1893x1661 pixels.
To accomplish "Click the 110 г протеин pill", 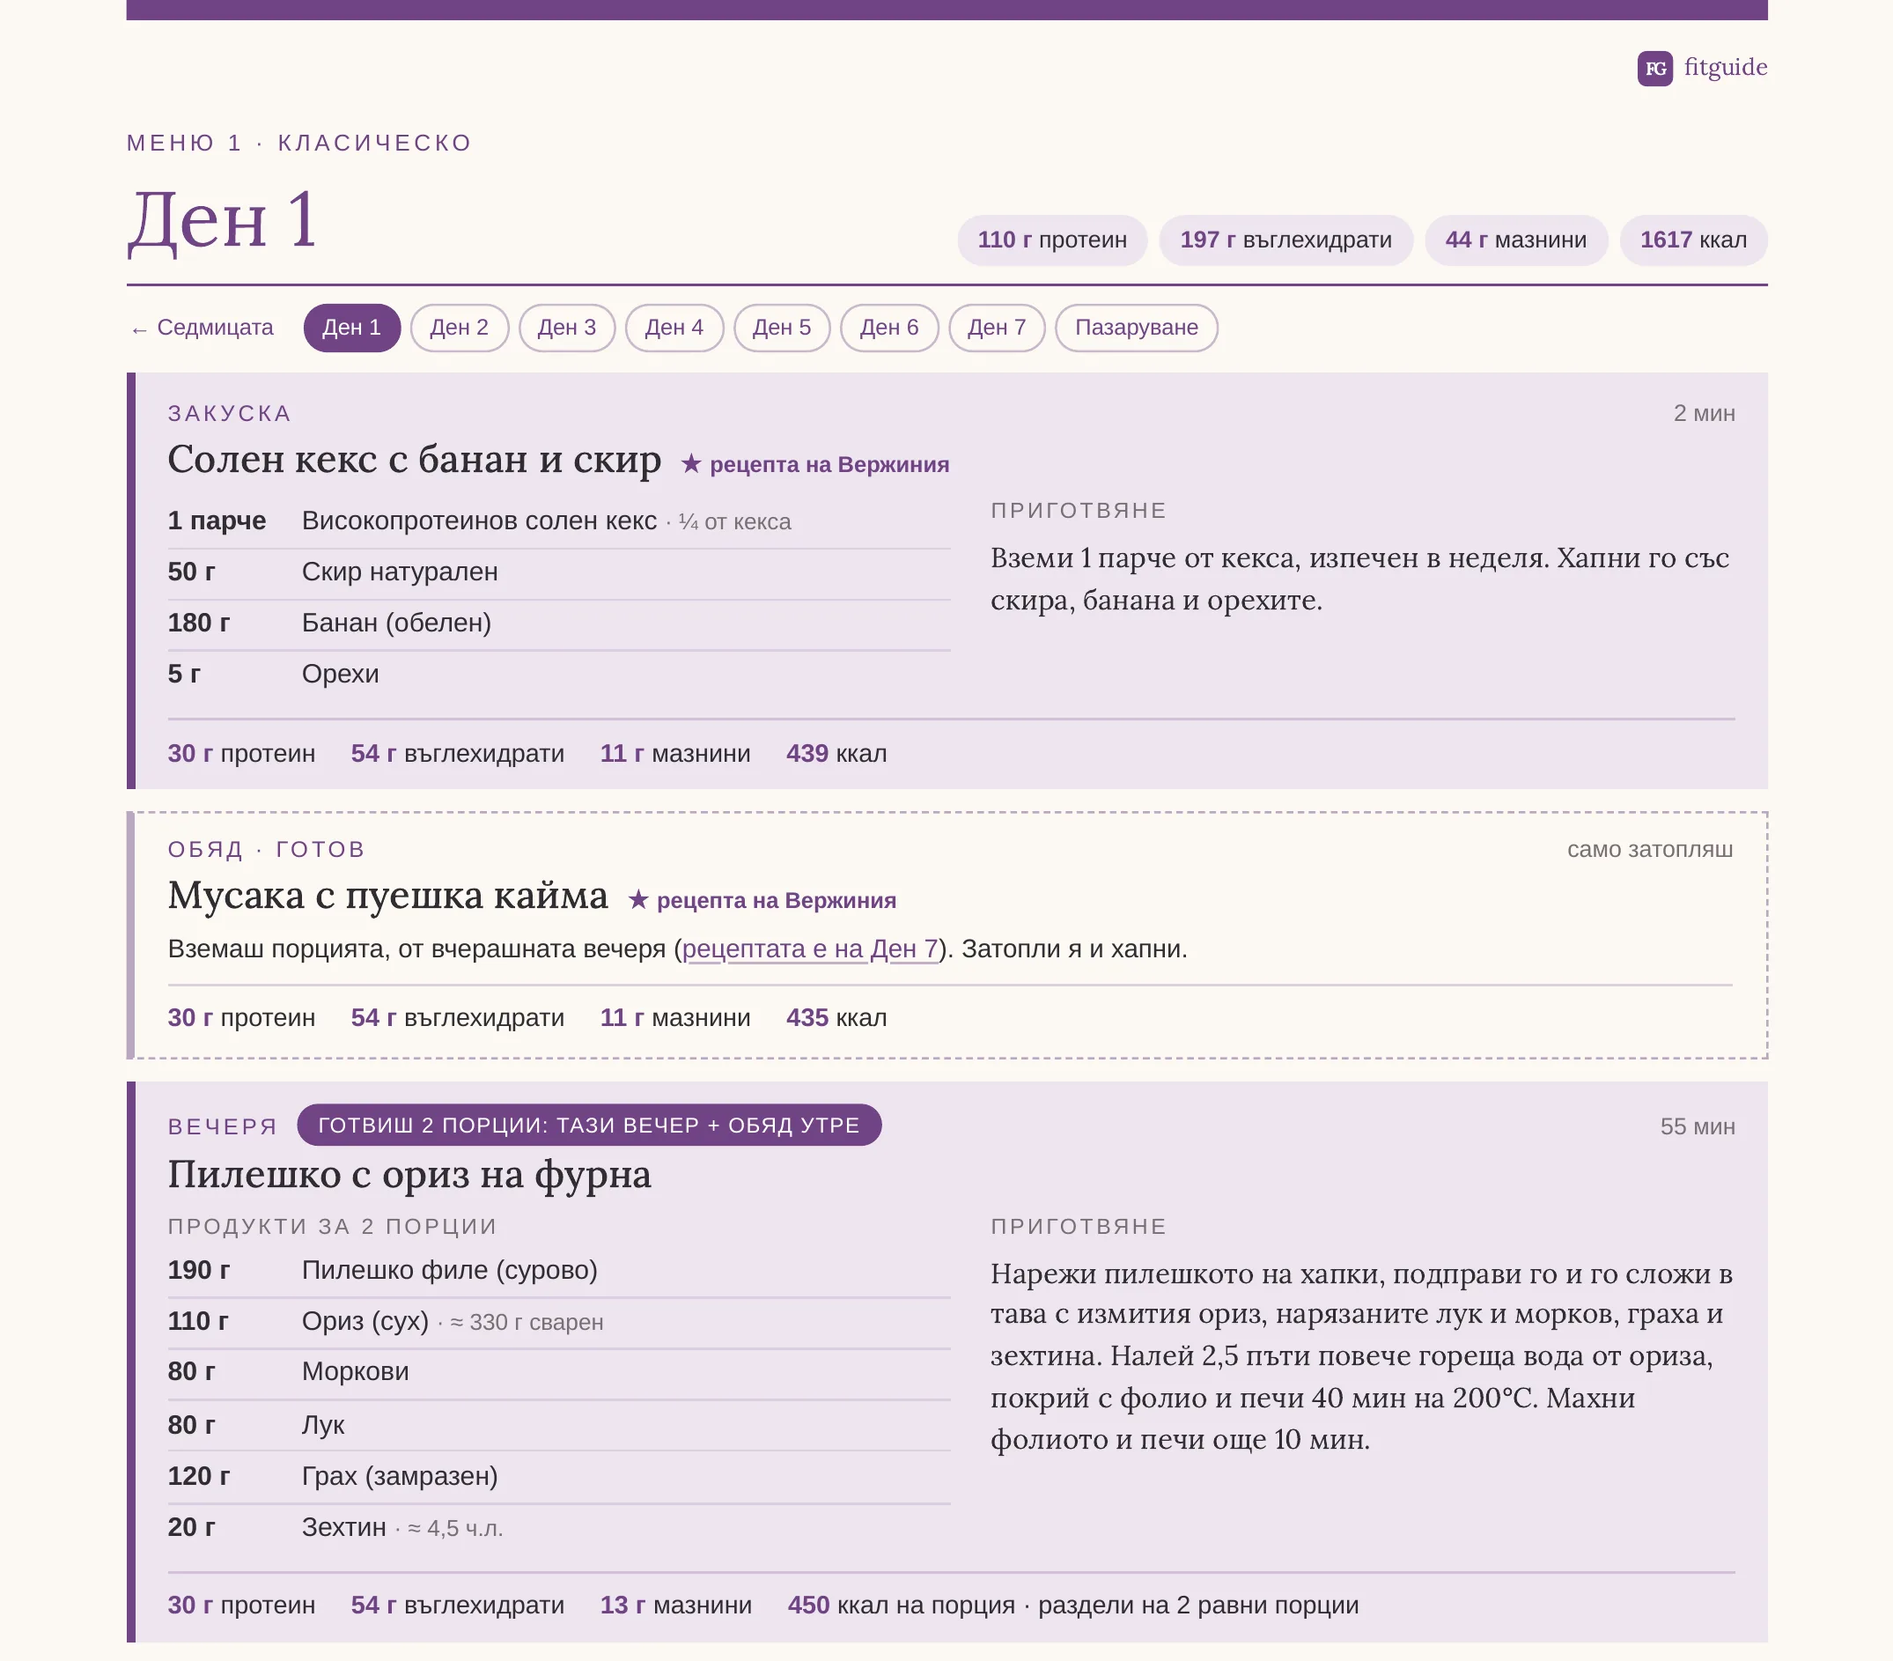I will click(x=1052, y=240).
